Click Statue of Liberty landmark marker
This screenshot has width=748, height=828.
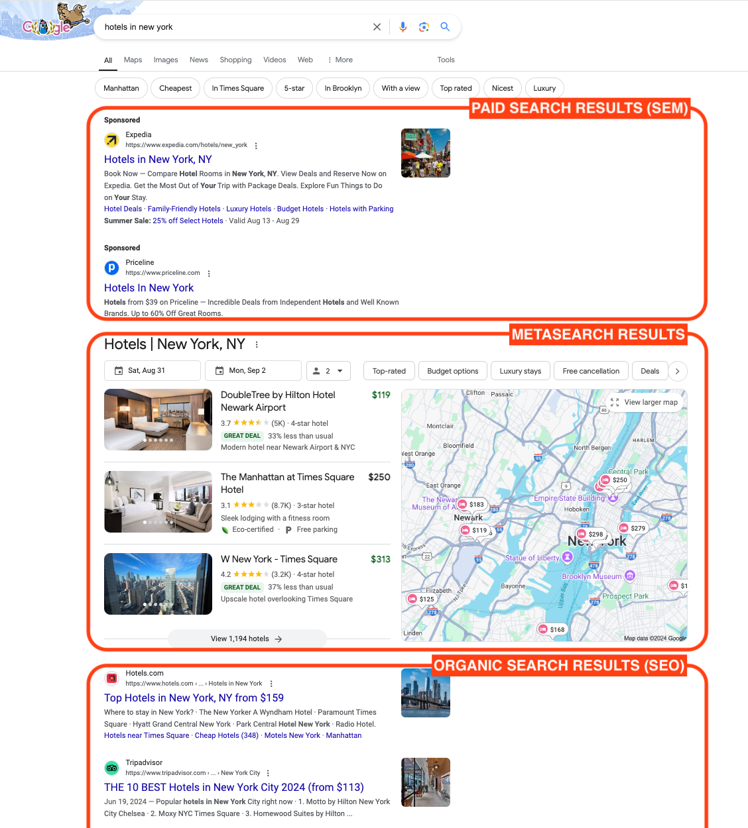567,558
